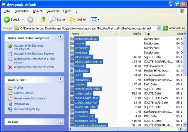
Task: Click the green up-folder icon
Action: [43, 20]
